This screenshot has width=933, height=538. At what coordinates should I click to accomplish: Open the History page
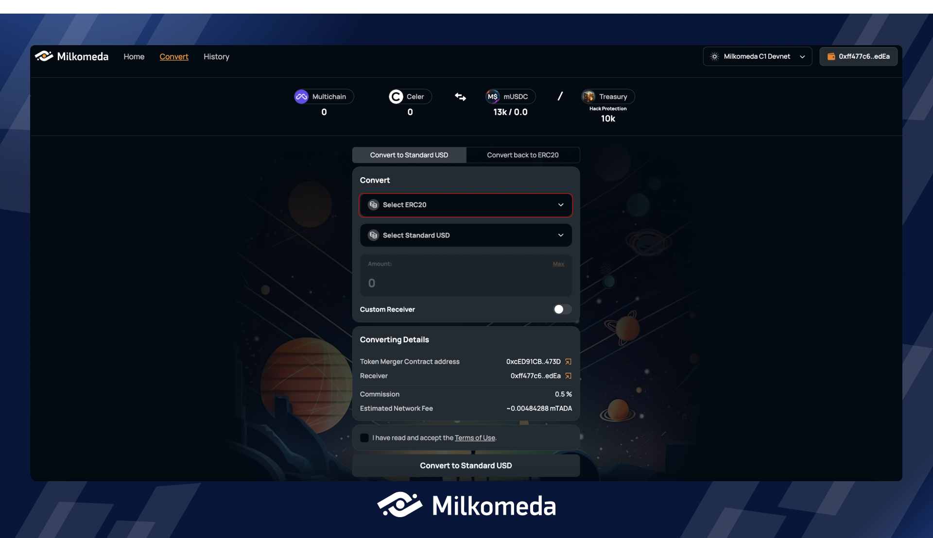point(216,56)
